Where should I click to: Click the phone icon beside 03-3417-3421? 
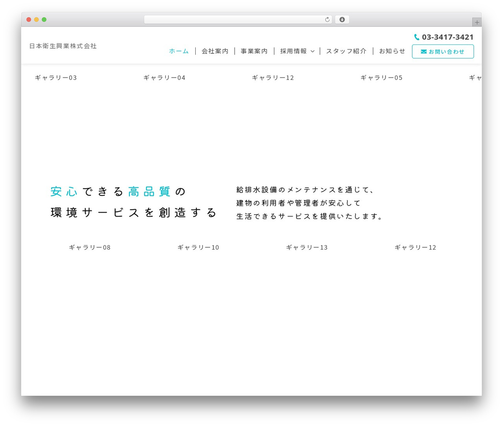[417, 37]
